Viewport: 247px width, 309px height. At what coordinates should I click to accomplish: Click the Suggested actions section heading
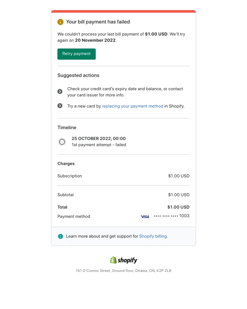78,75
